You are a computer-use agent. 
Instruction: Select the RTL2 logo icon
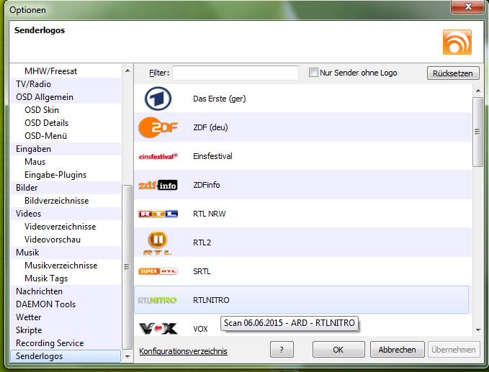158,242
